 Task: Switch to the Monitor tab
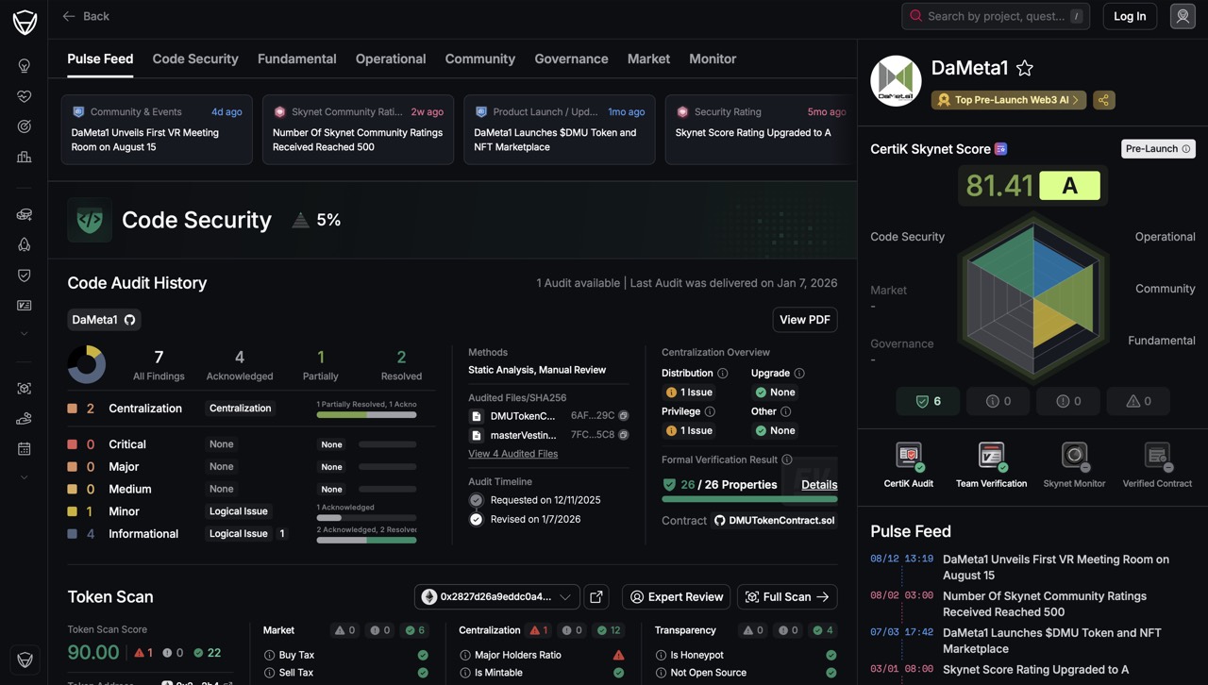(x=713, y=58)
